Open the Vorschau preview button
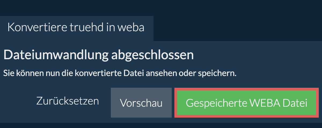The image size is (322, 128). point(141,103)
